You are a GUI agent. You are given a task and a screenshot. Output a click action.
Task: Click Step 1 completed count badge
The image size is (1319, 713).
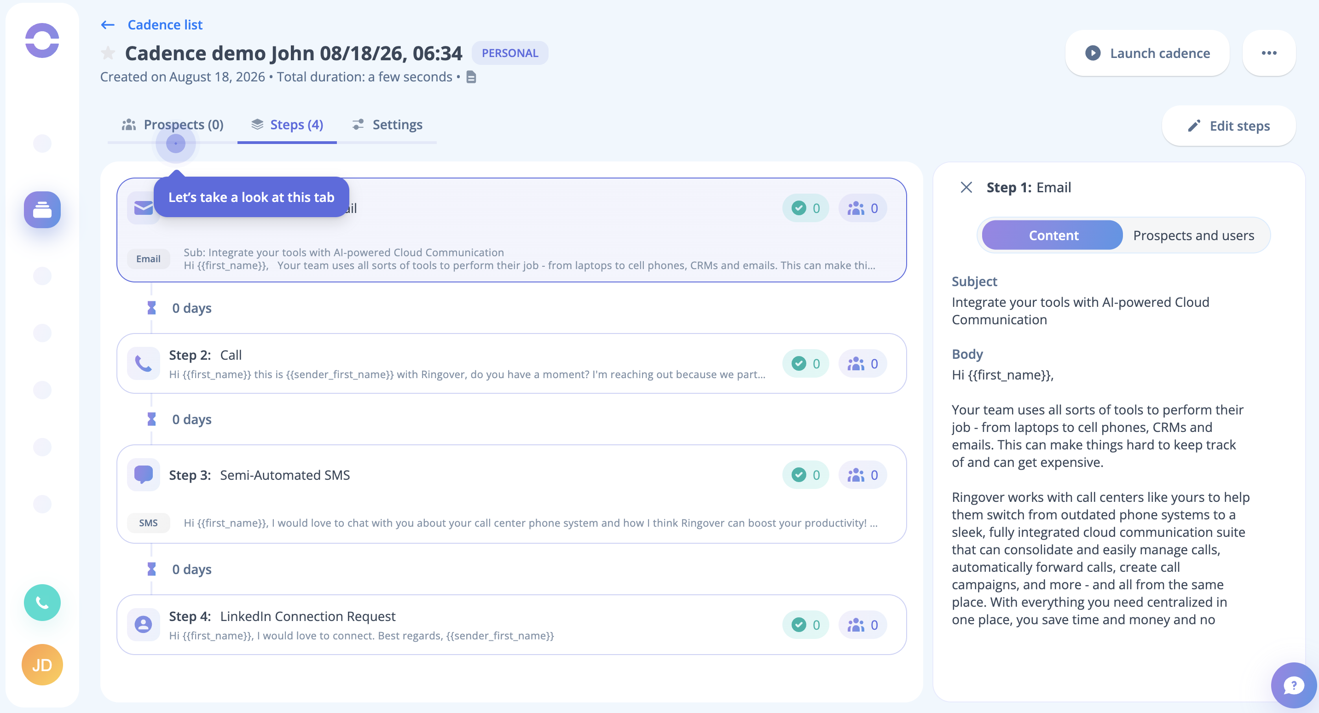tap(805, 208)
